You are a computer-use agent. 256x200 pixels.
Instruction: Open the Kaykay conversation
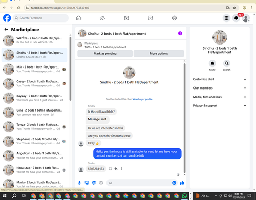point(34,98)
